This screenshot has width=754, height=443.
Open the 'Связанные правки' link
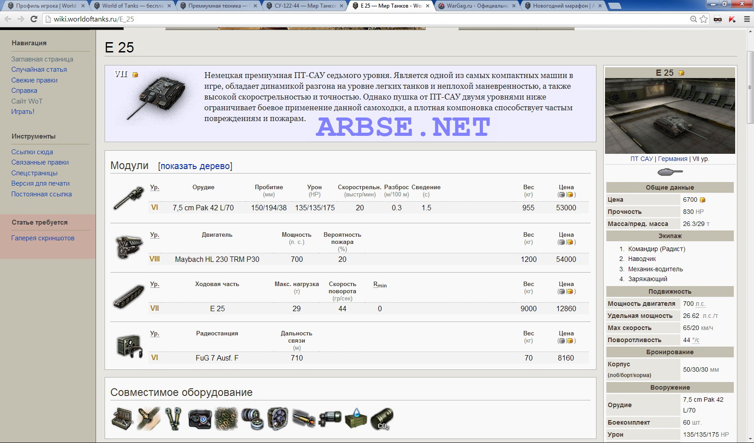coord(40,162)
